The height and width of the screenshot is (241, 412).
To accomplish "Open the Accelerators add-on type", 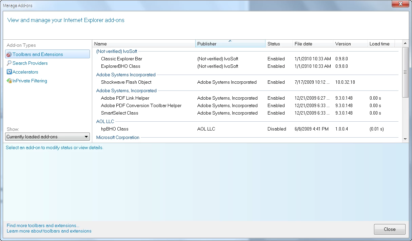I will click(25, 72).
